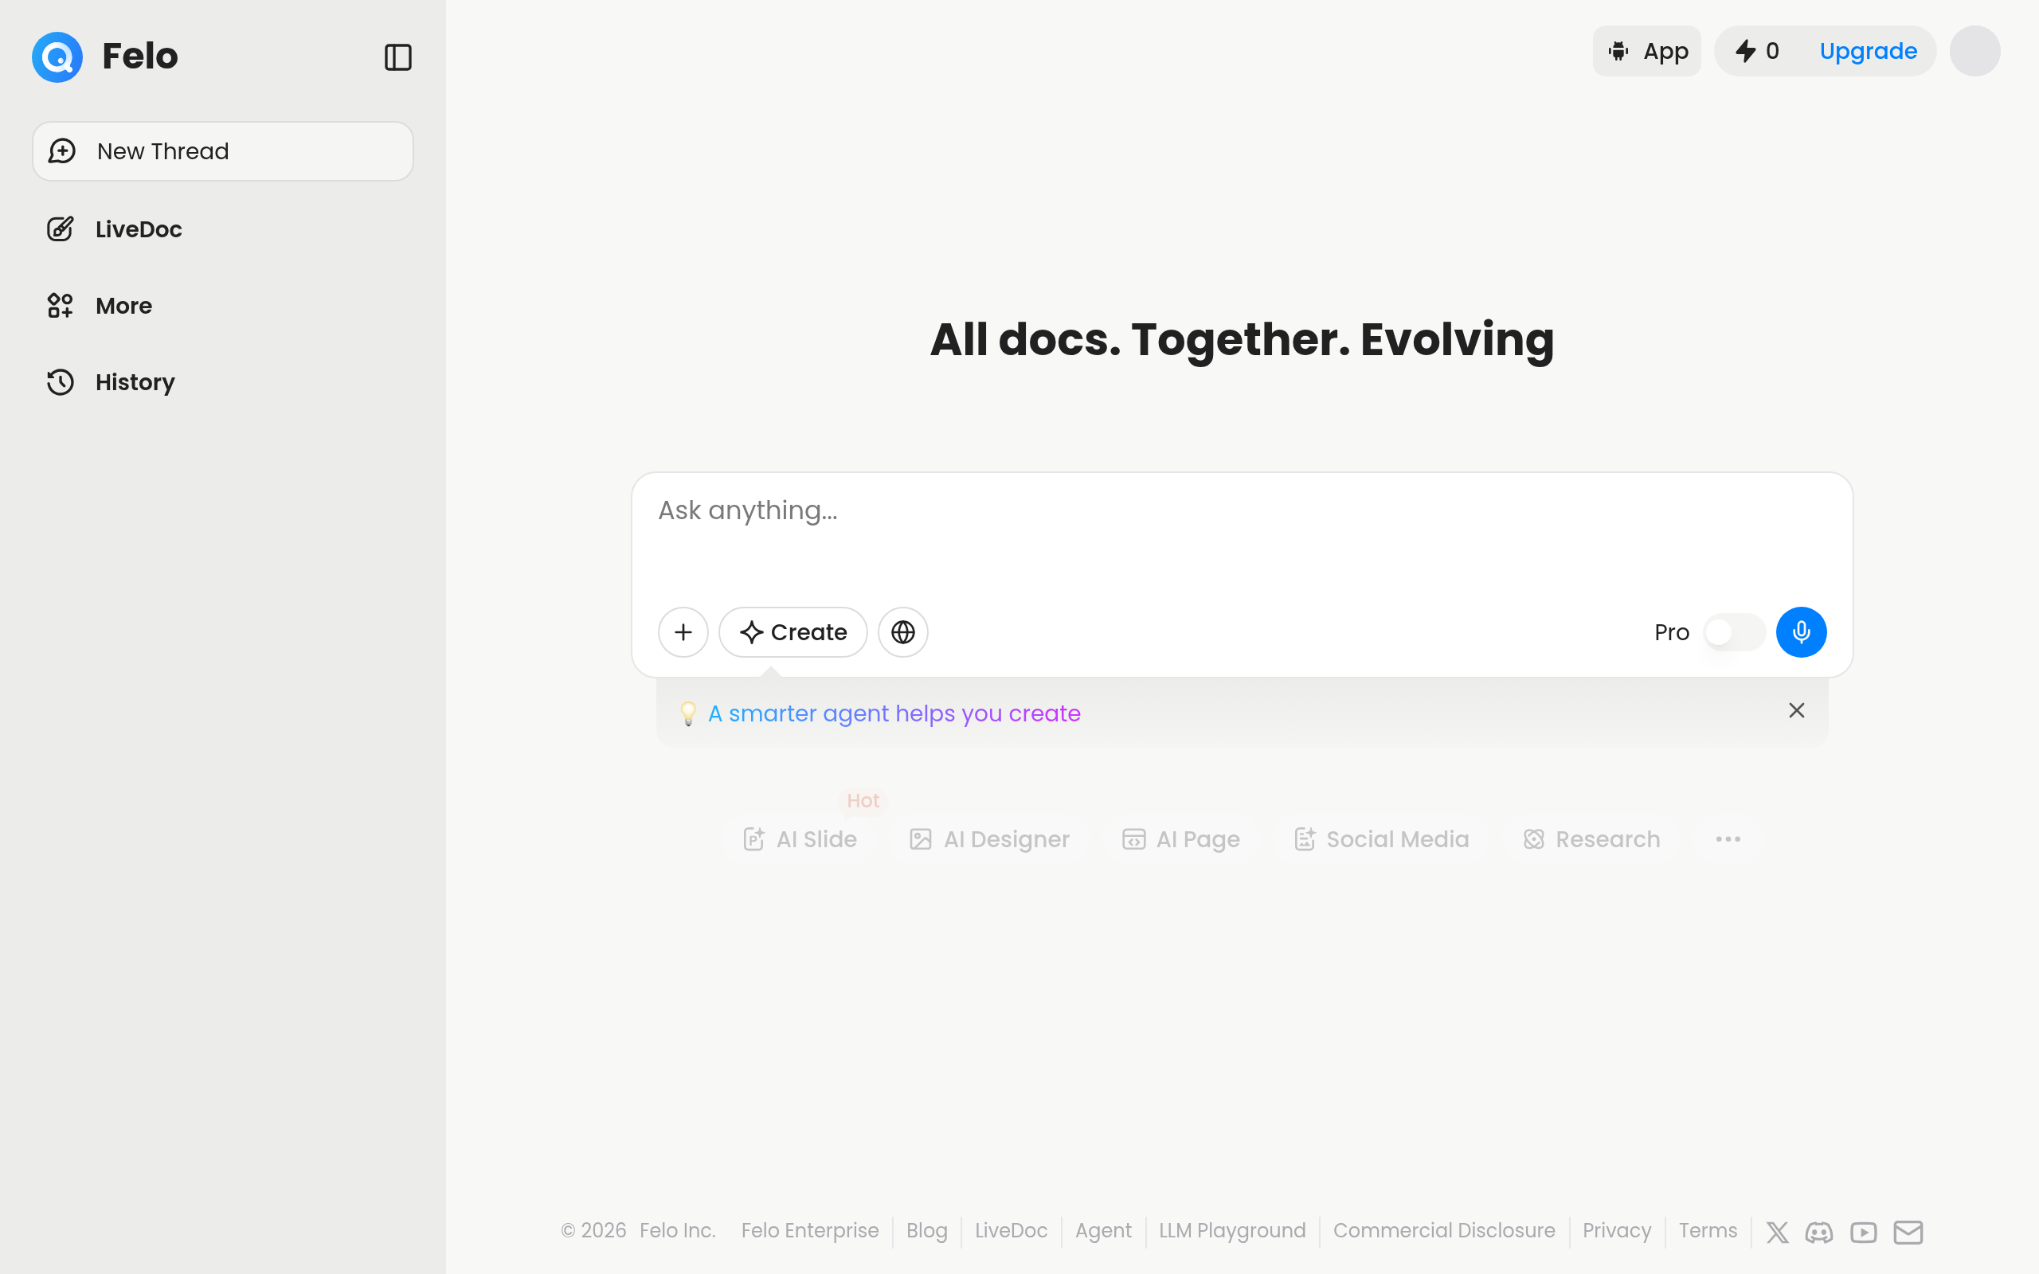Select the Social Media option

coord(1381,839)
